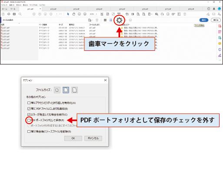Click the blue 結合 combine button
Viewport: 223px width, 171px height.
204,20
